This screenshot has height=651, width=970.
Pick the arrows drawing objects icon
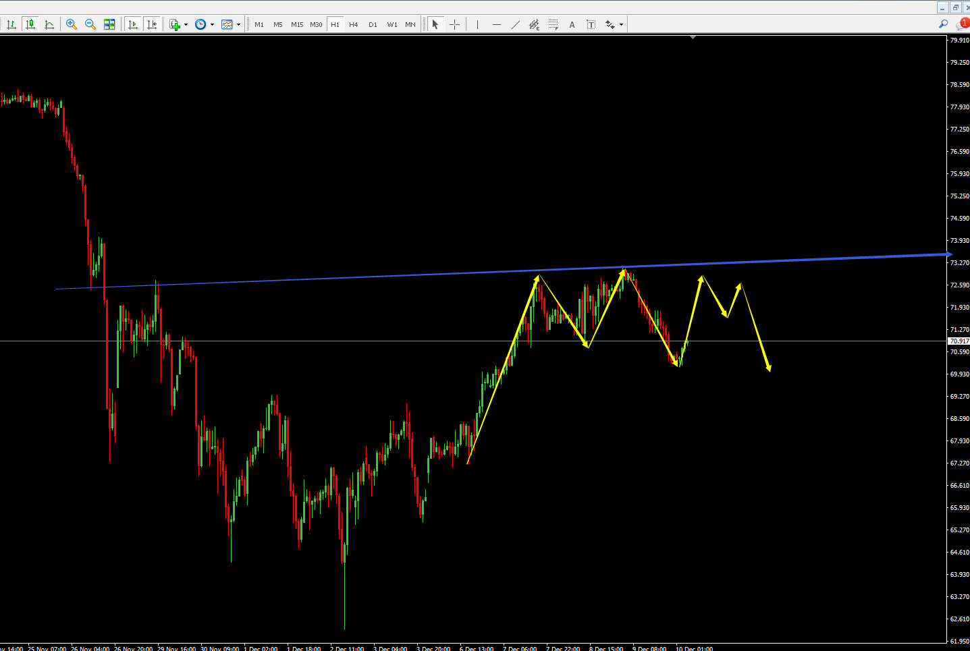pyautogui.click(x=610, y=24)
